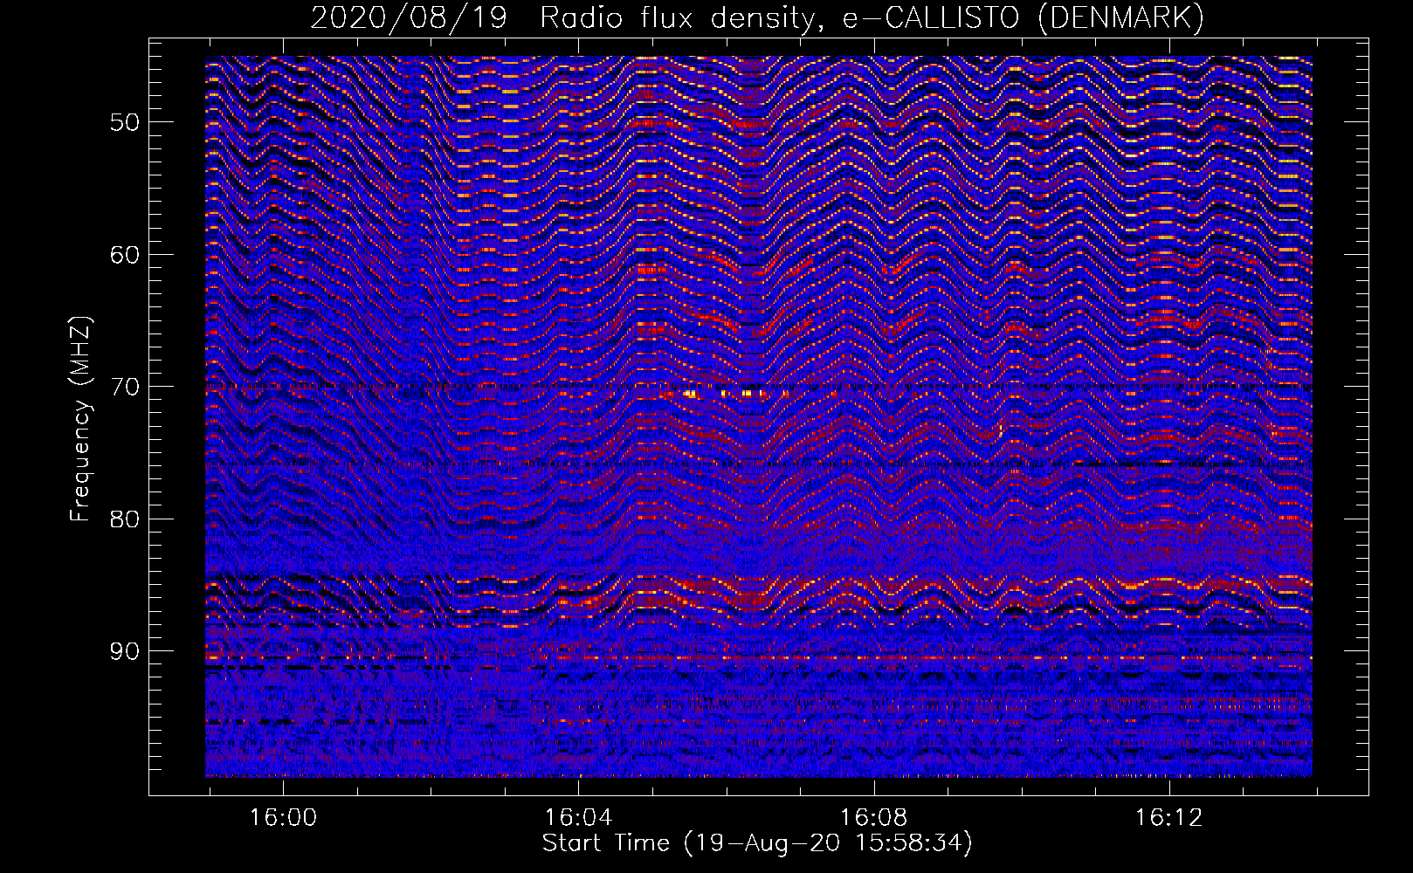Click the 16:04 time tick label
This screenshot has width=1413, height=873.
[578, 818]
